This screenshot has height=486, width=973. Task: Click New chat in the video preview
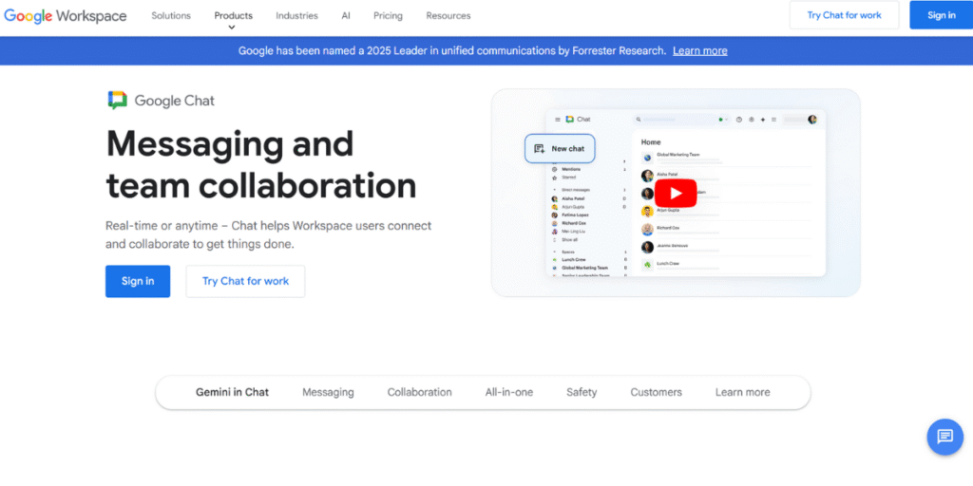560,149
